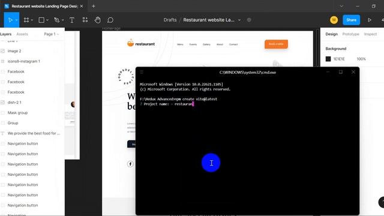Expand Frame tool dropdown arrow

[x=32, y=20]
